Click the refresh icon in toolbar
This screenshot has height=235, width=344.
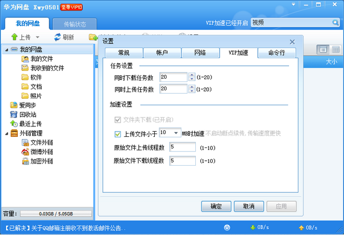58,37
